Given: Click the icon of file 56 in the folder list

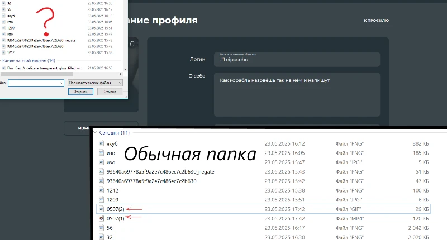Looking at the screenshot, I should click(101, 228).
